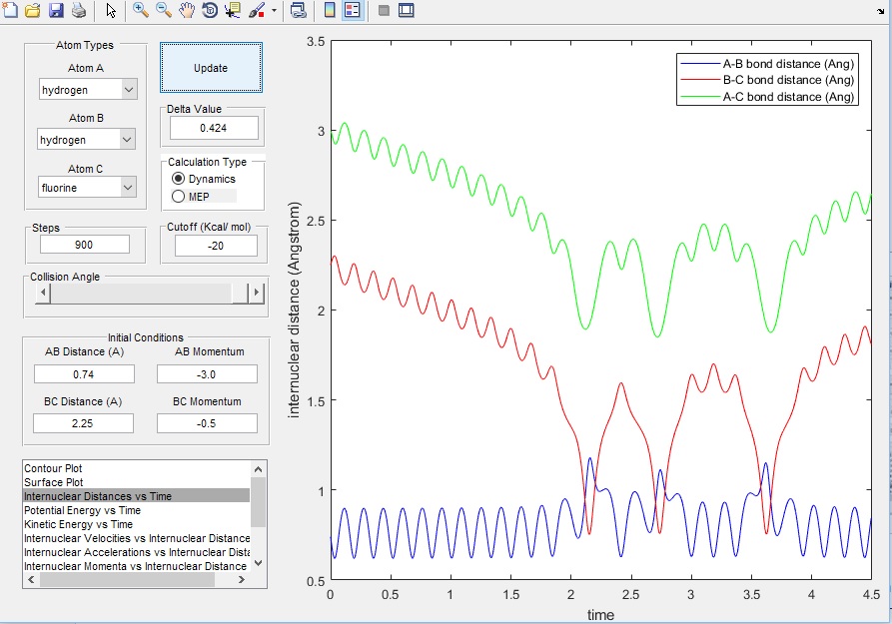This screenshot has width=892, height=624.
Task: Toggle the Insert Legend icon
Action: coord(353,10)
